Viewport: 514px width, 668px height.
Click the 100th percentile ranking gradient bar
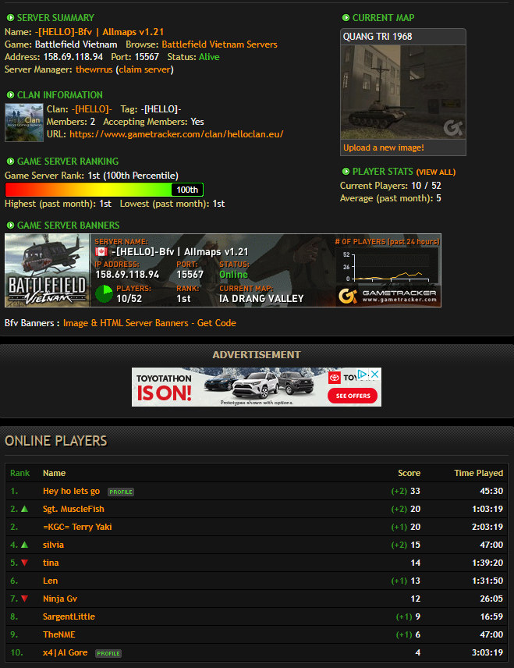pos(104,190)
